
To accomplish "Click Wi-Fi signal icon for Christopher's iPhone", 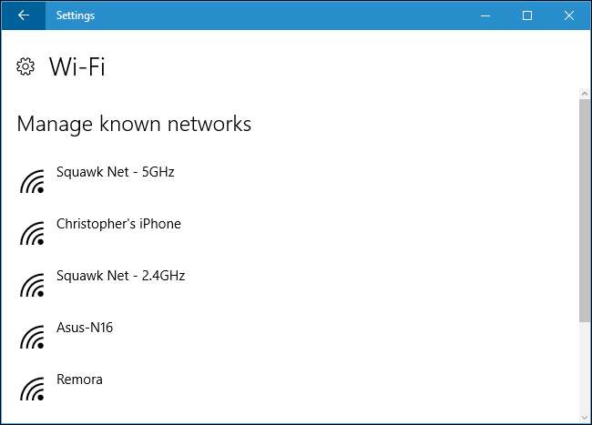I will [33, 234].
